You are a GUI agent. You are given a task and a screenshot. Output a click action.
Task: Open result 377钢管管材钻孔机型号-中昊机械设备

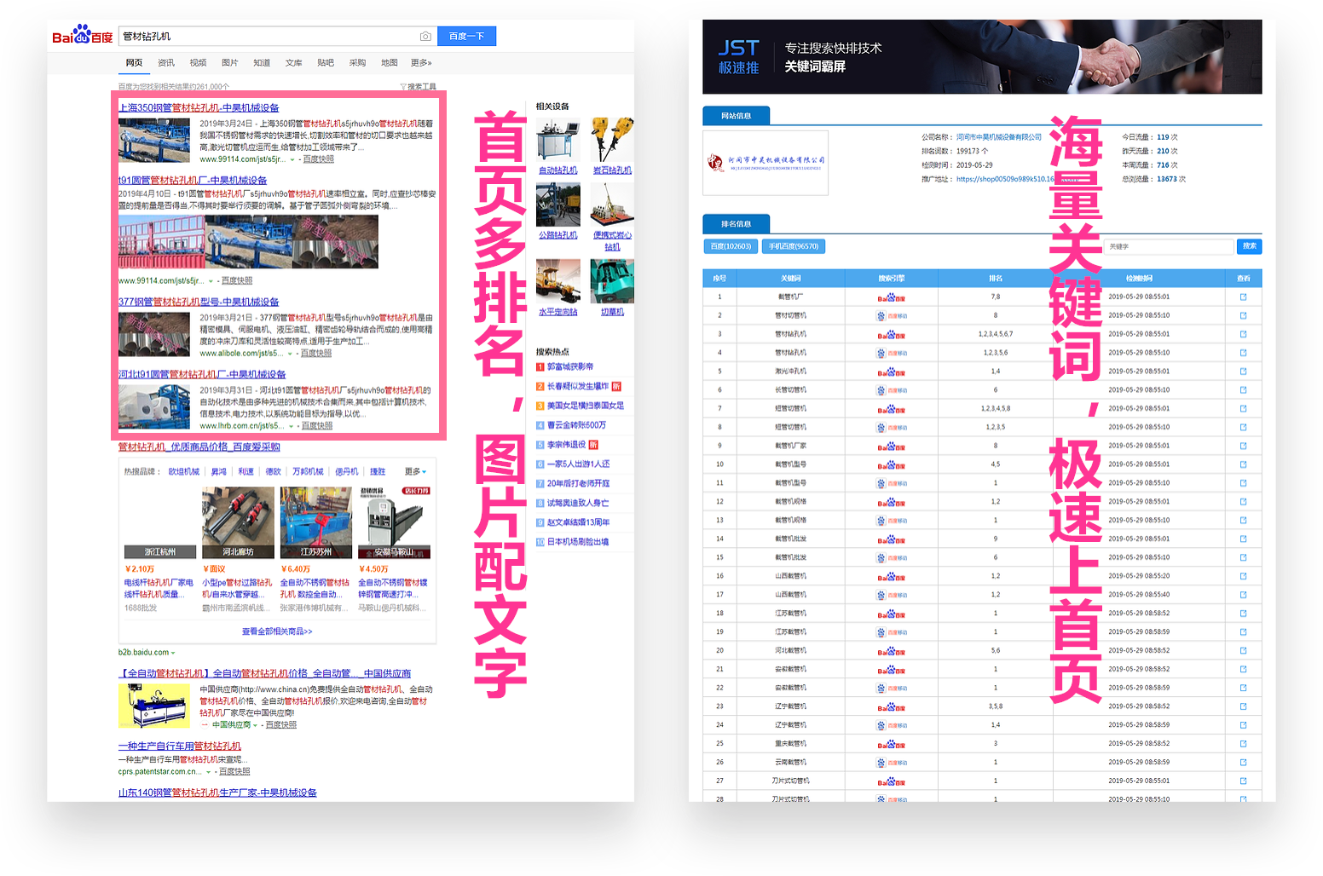coord(199,303)
